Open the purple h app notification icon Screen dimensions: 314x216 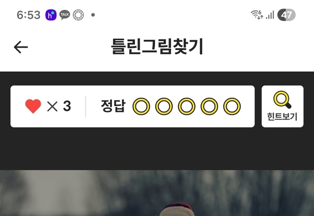[x=51, y=15]
